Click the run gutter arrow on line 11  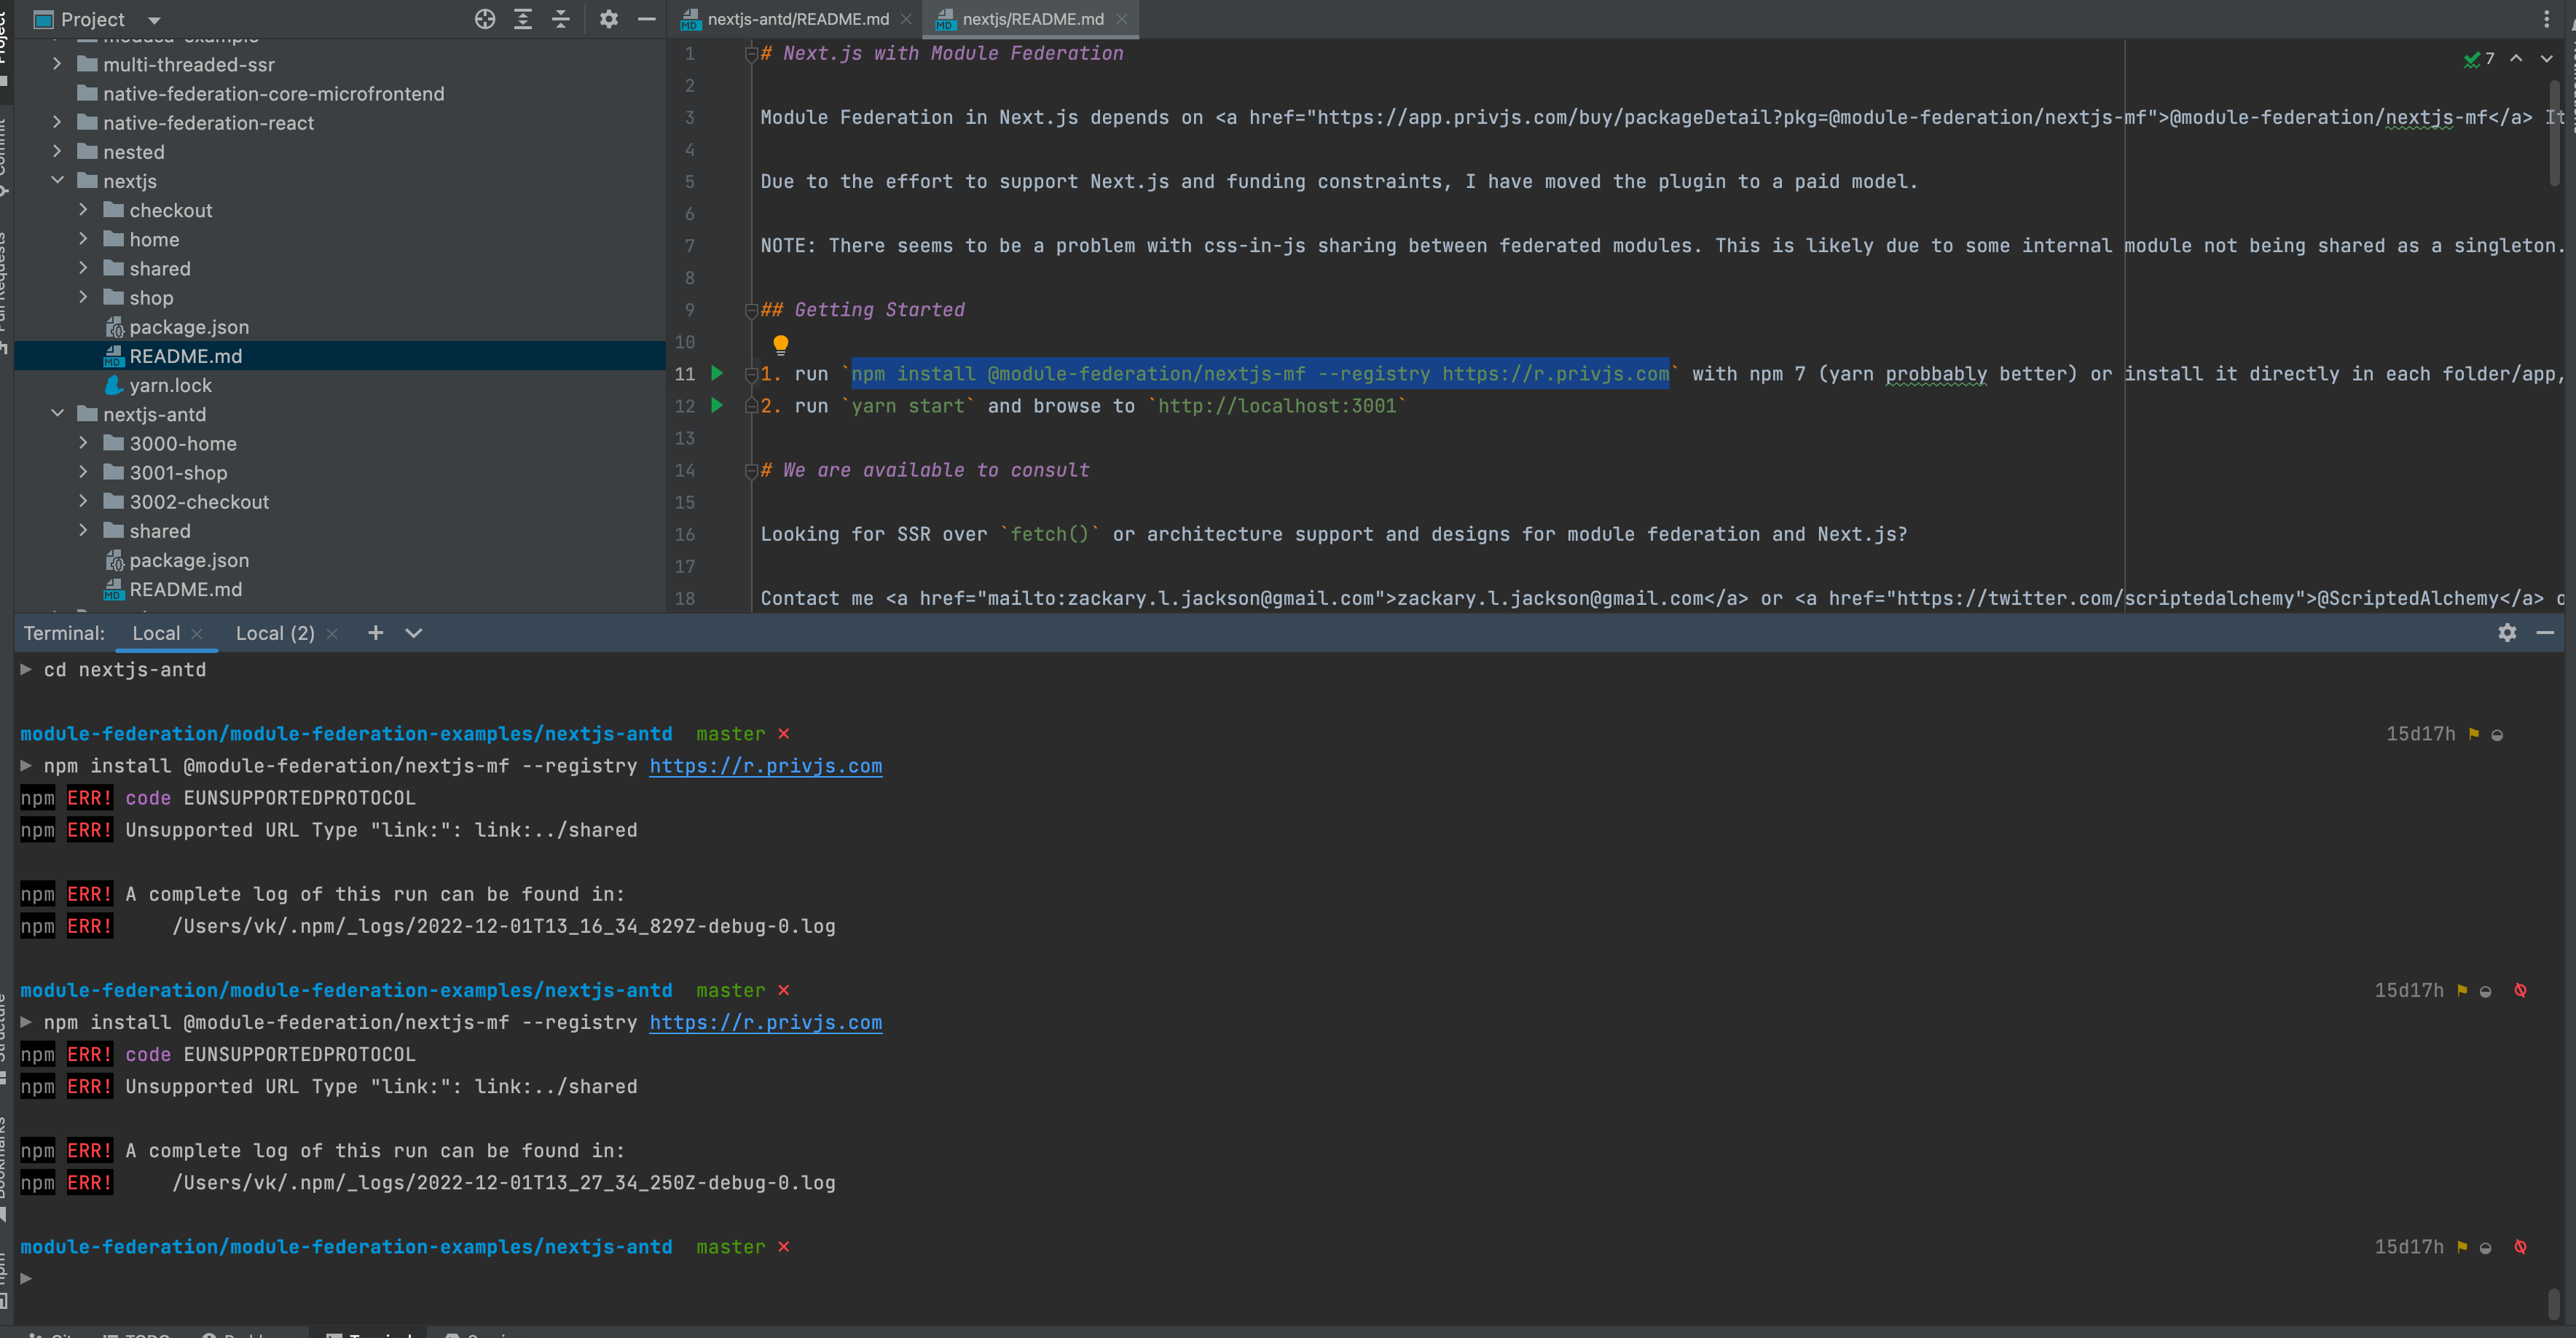pos(717,373)
